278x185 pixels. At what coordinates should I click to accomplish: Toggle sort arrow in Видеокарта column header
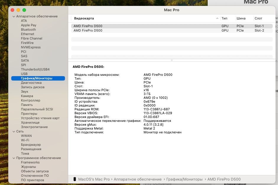click(217, 18)
